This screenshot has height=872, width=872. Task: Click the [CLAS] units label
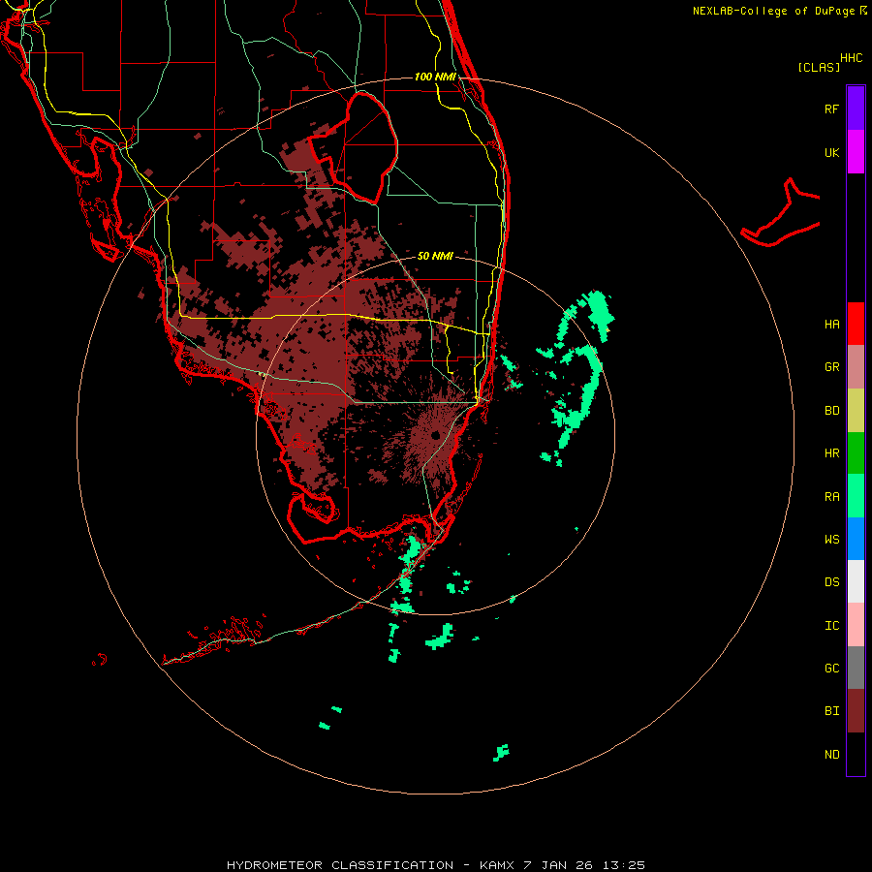[819, 67]
